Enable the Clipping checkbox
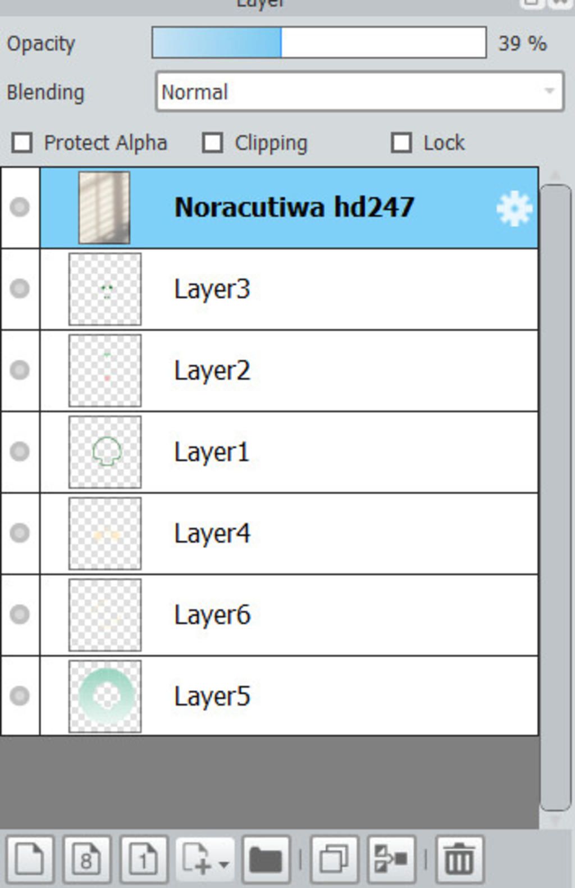This screenshot has height=888, width=575. (212, 143)
